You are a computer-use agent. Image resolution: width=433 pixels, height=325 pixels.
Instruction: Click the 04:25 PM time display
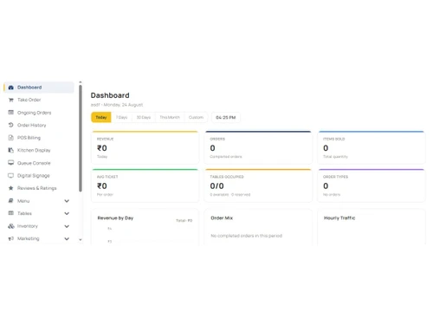[226, 117]
